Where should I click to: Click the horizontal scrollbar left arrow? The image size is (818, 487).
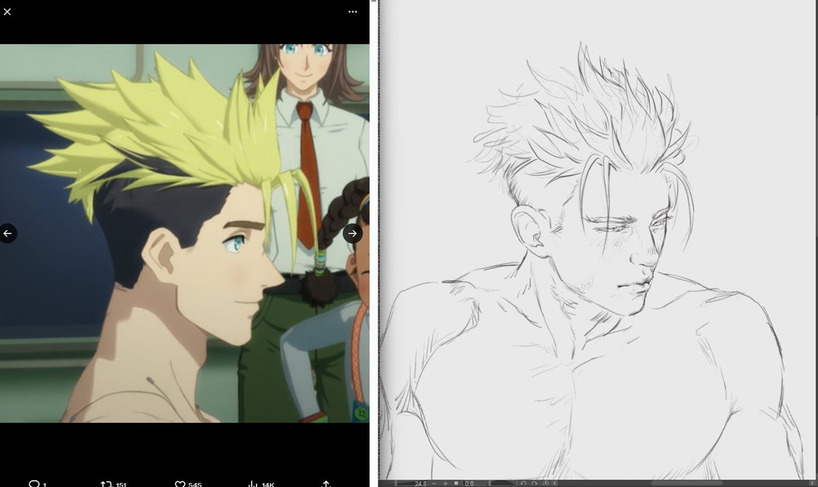pyautogui.click(x=555, y=483)
